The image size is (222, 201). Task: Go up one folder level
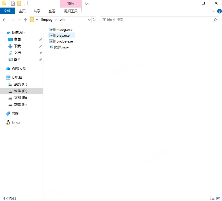[x=25, y=20]
